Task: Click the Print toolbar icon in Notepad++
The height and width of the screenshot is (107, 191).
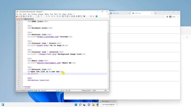Action: [x=30, y=16]
